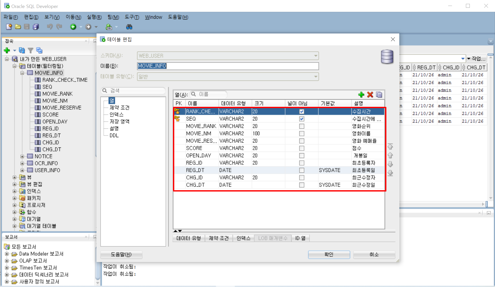Expand the Data Modeler 보고서 folder
This screenshot has width=495, height=287.
7,254
